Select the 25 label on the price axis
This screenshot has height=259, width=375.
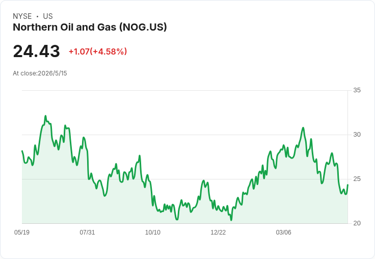tap(357, 179)
